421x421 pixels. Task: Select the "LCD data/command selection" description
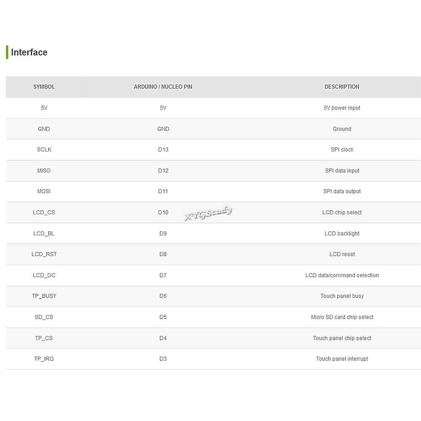[x=342, y=275]
